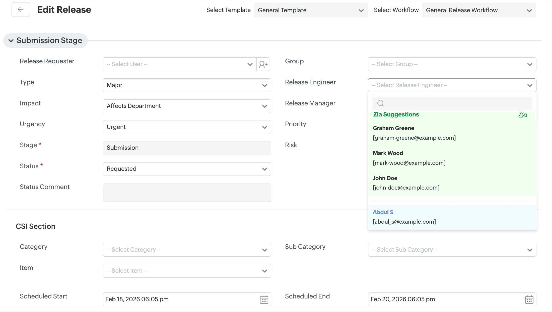Open the Status dropdown showing Requested

click(187, 169)
